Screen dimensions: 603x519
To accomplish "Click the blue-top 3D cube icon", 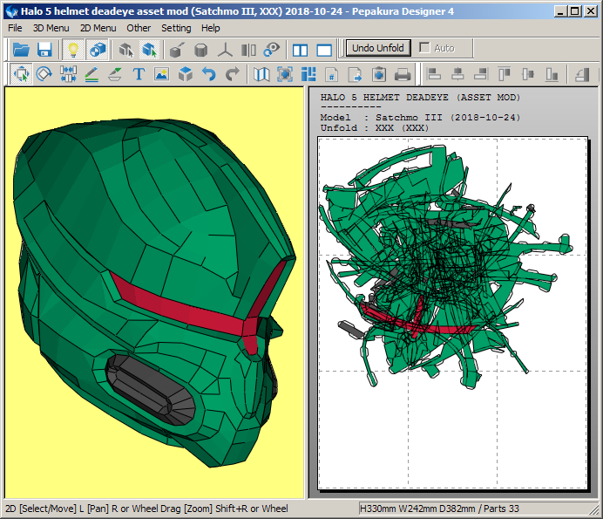I will [186, 73].
